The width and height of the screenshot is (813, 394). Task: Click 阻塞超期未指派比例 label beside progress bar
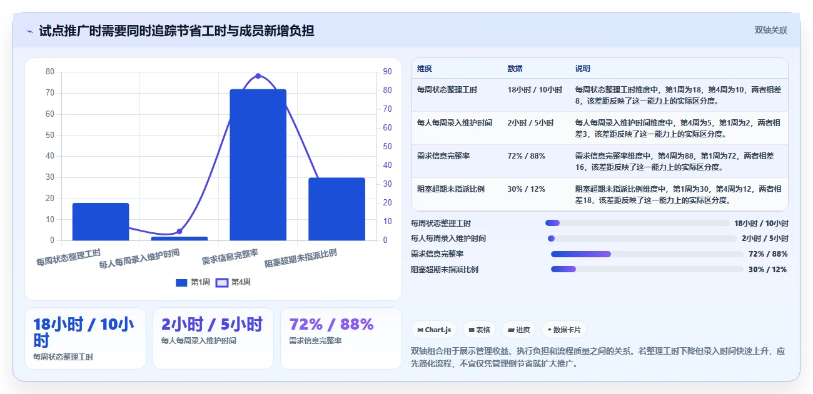coord(445,269)
